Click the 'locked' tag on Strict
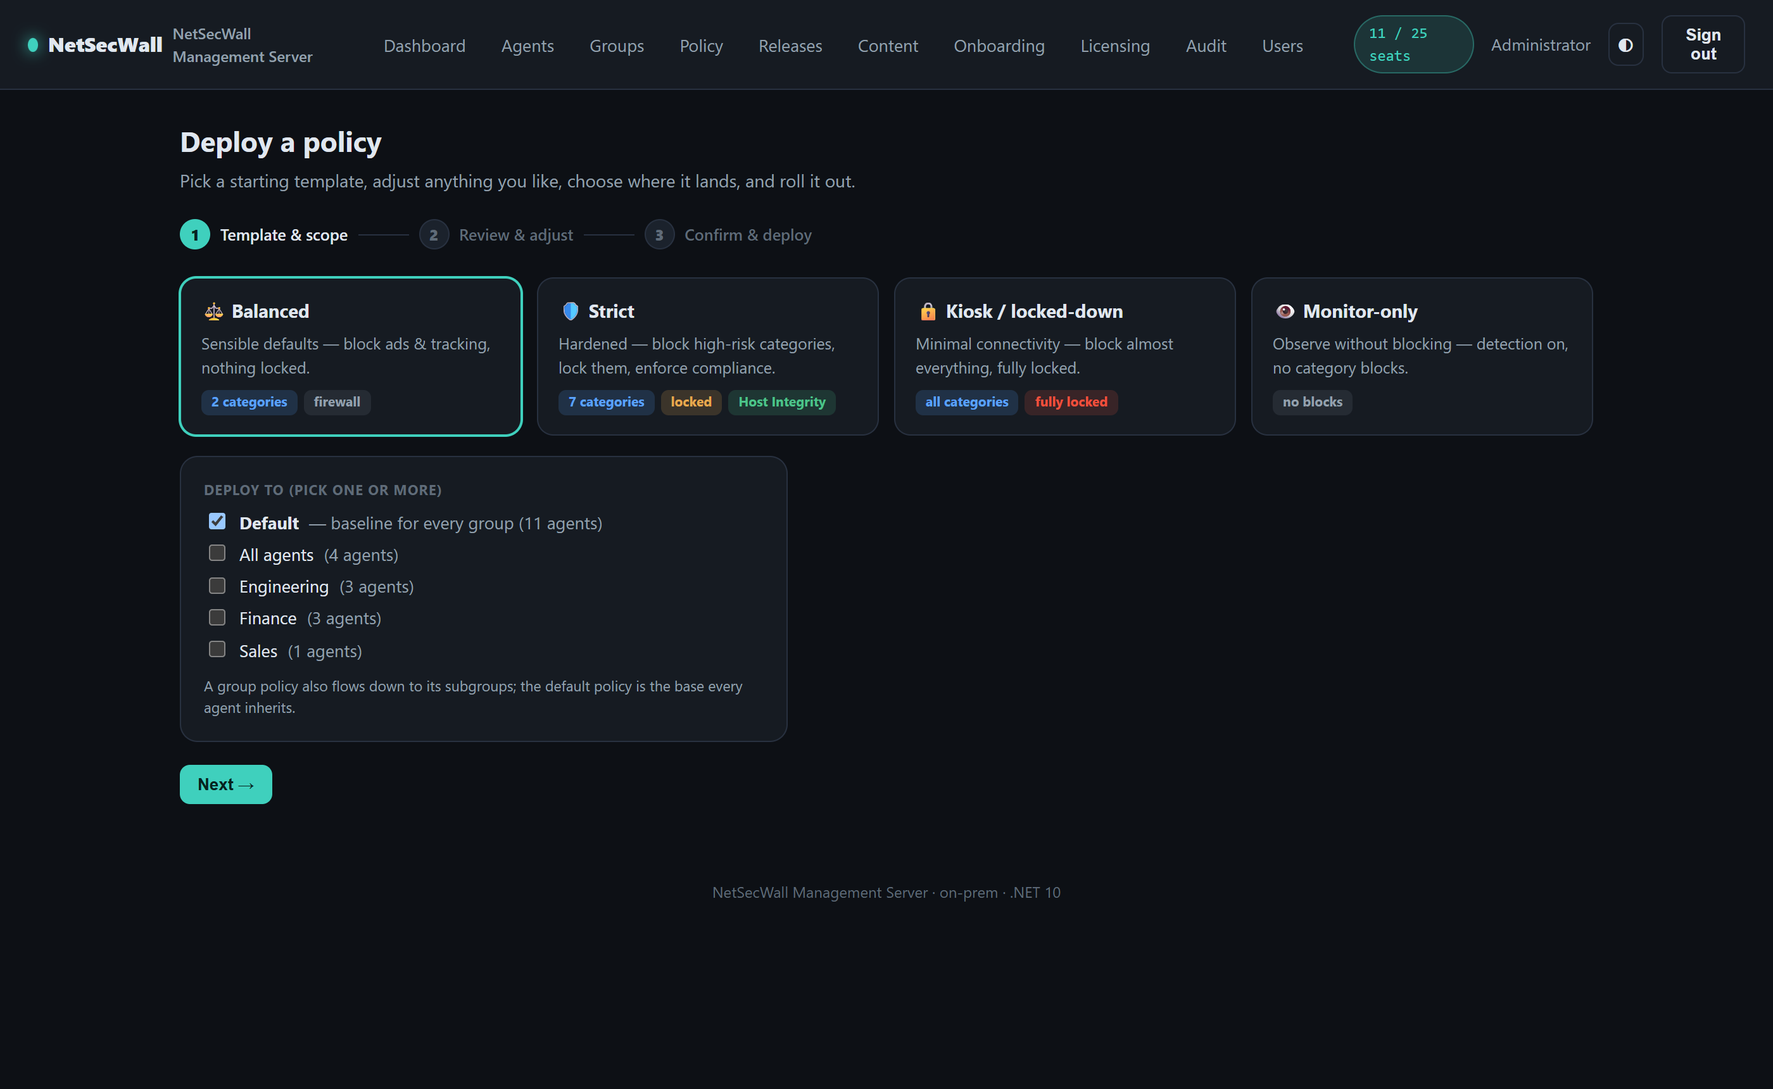This screenshot has width=1773, height=1089. [x=691, y=402]
